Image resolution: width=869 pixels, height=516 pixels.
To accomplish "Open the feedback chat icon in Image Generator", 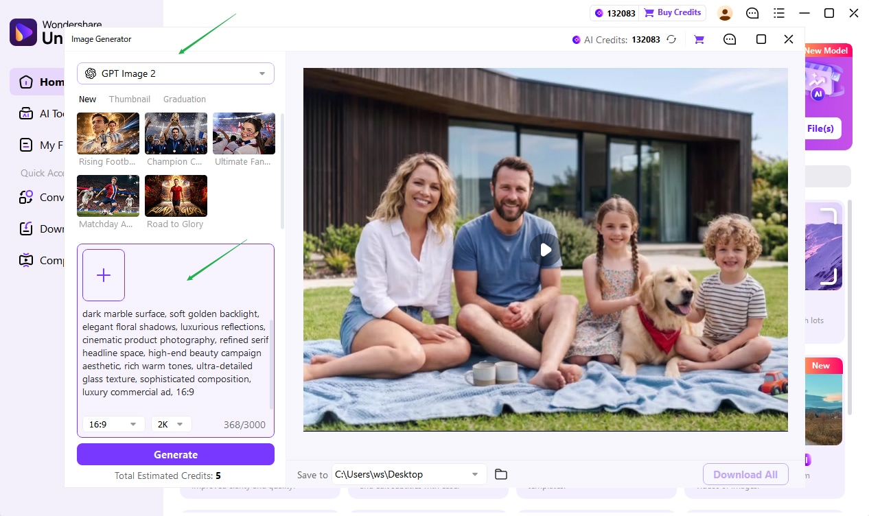I will coord(730,40).
